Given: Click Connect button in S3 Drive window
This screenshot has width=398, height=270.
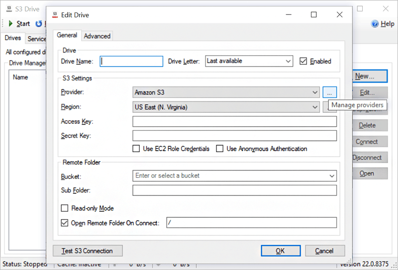Looking at the screenshot, I should tap(370, 141).
